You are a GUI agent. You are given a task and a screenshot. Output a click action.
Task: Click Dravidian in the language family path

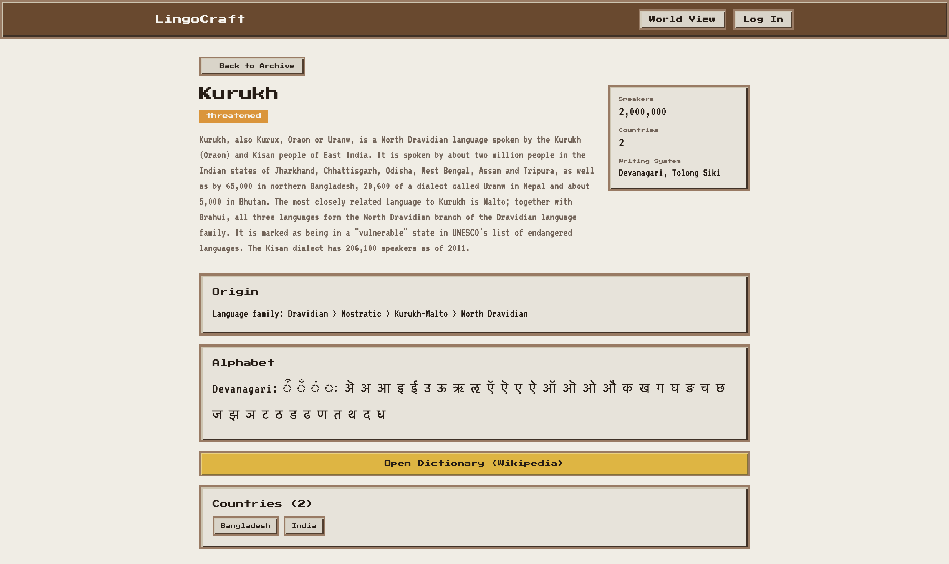click(x=307, y=314)
